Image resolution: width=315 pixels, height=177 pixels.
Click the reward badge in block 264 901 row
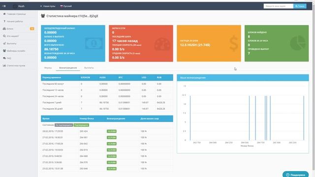(112, 138)
